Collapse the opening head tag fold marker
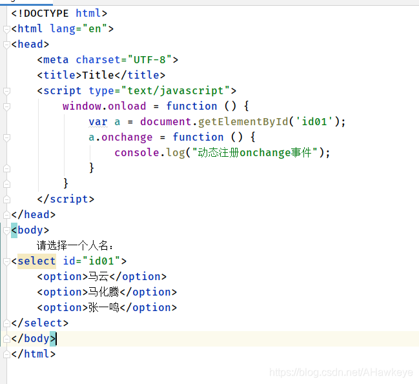This screenshot has height=384, width=419. [6, 45]
